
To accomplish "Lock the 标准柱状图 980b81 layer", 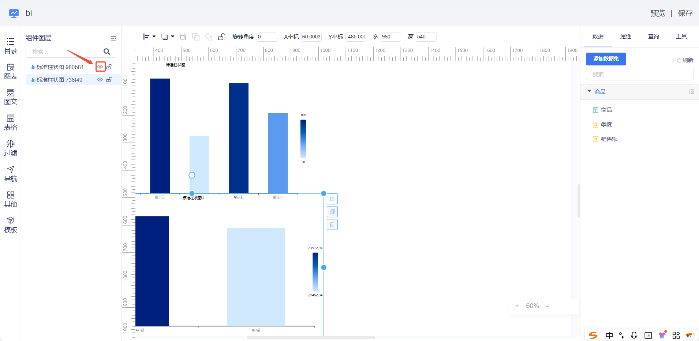I will click(x=109, y=67).
